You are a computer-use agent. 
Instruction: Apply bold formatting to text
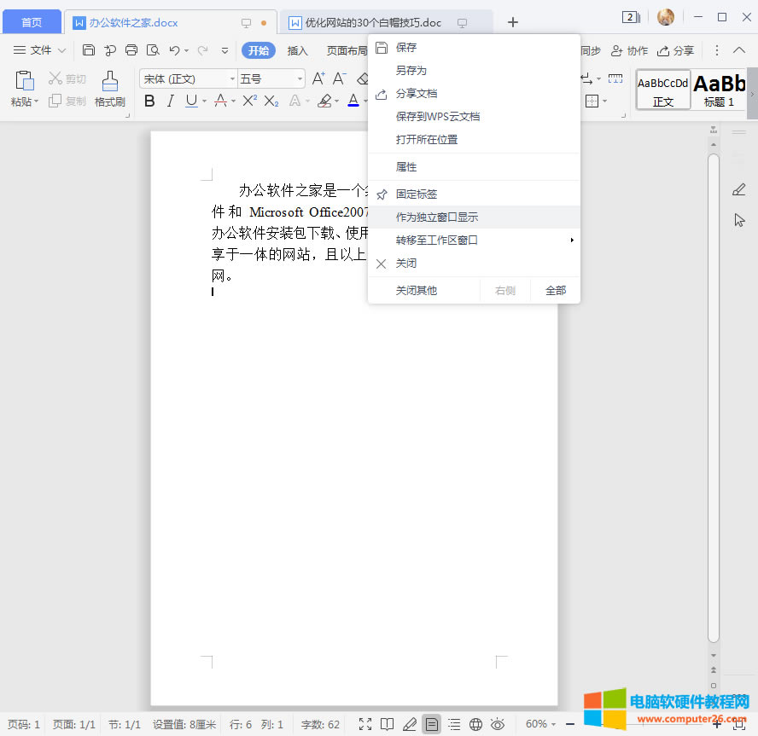(149, 101)
